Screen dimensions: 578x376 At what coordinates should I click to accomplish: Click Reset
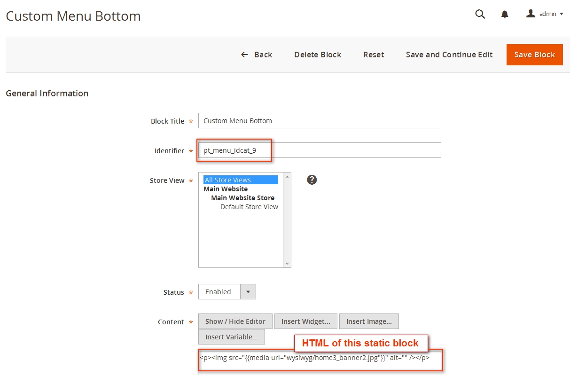373,55
